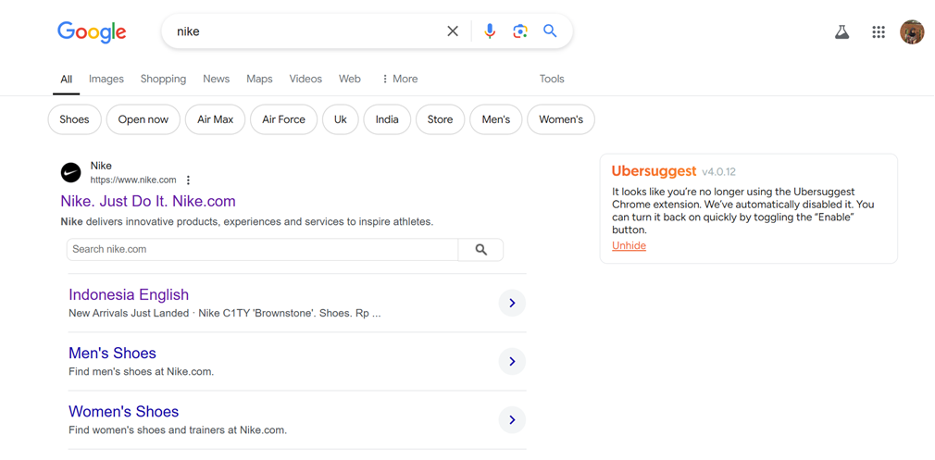Open the Web tab
This screenshot has width=935, height=460.
click(x=349, y=79)
